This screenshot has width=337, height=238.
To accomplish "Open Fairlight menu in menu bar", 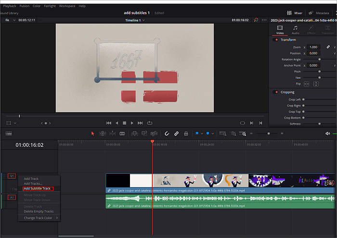I will tap(50, 6).
